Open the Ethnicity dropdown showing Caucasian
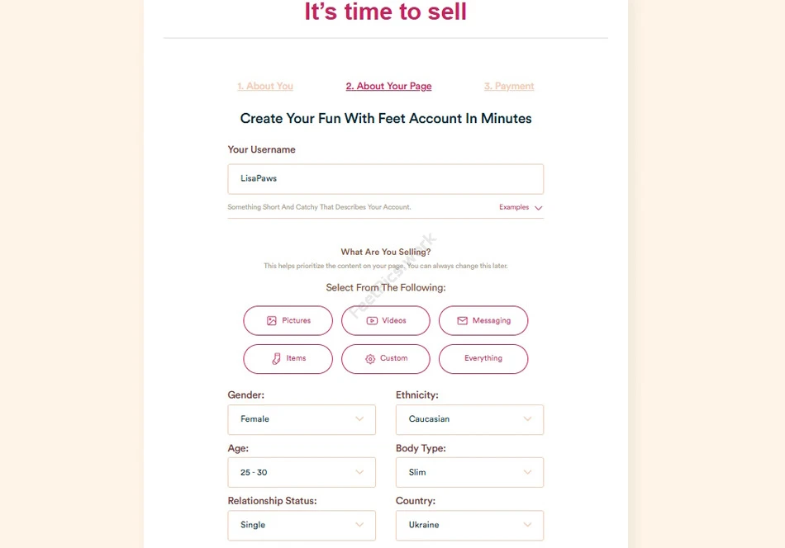Viewport: 785px width, 548px height. (469, 419)
